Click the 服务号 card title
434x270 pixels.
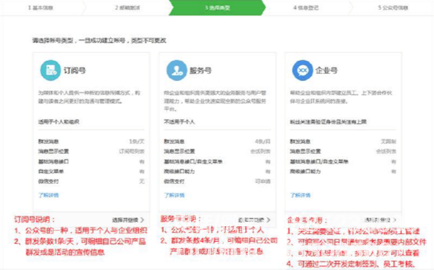click(x=201, y=71)
